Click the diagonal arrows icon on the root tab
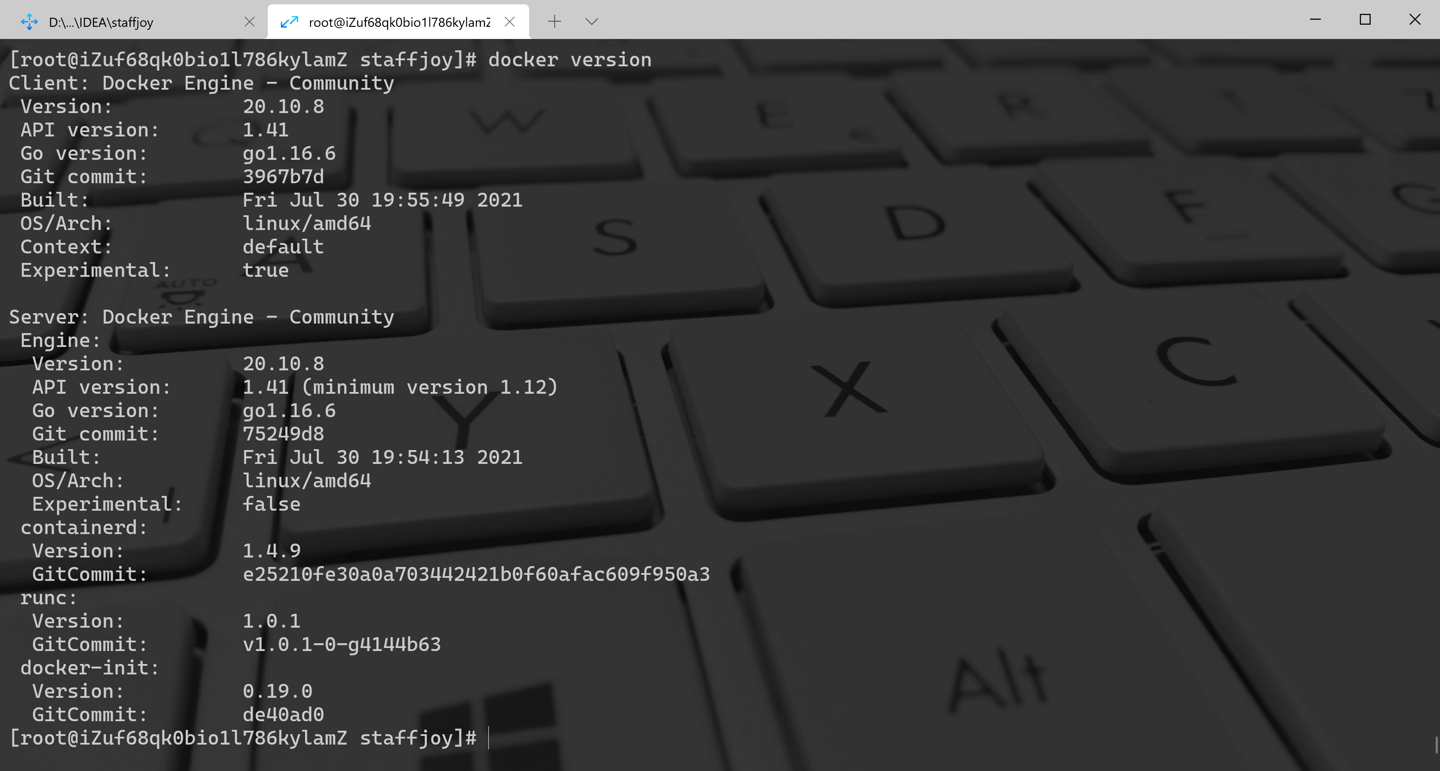The image size is (1440, 771). [289, 22]
